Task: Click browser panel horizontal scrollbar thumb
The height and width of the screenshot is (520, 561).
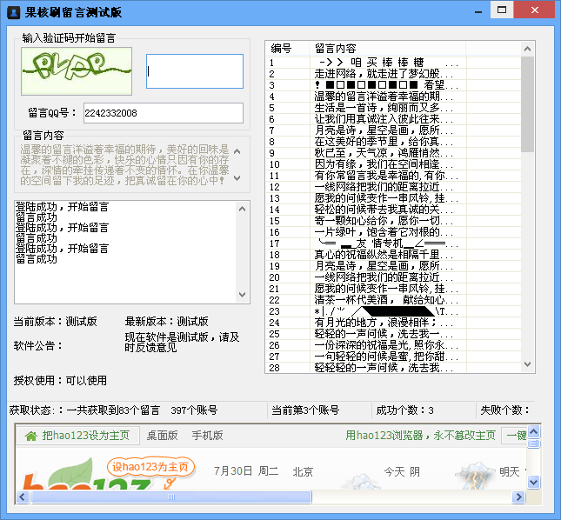Action: point(171,497)
